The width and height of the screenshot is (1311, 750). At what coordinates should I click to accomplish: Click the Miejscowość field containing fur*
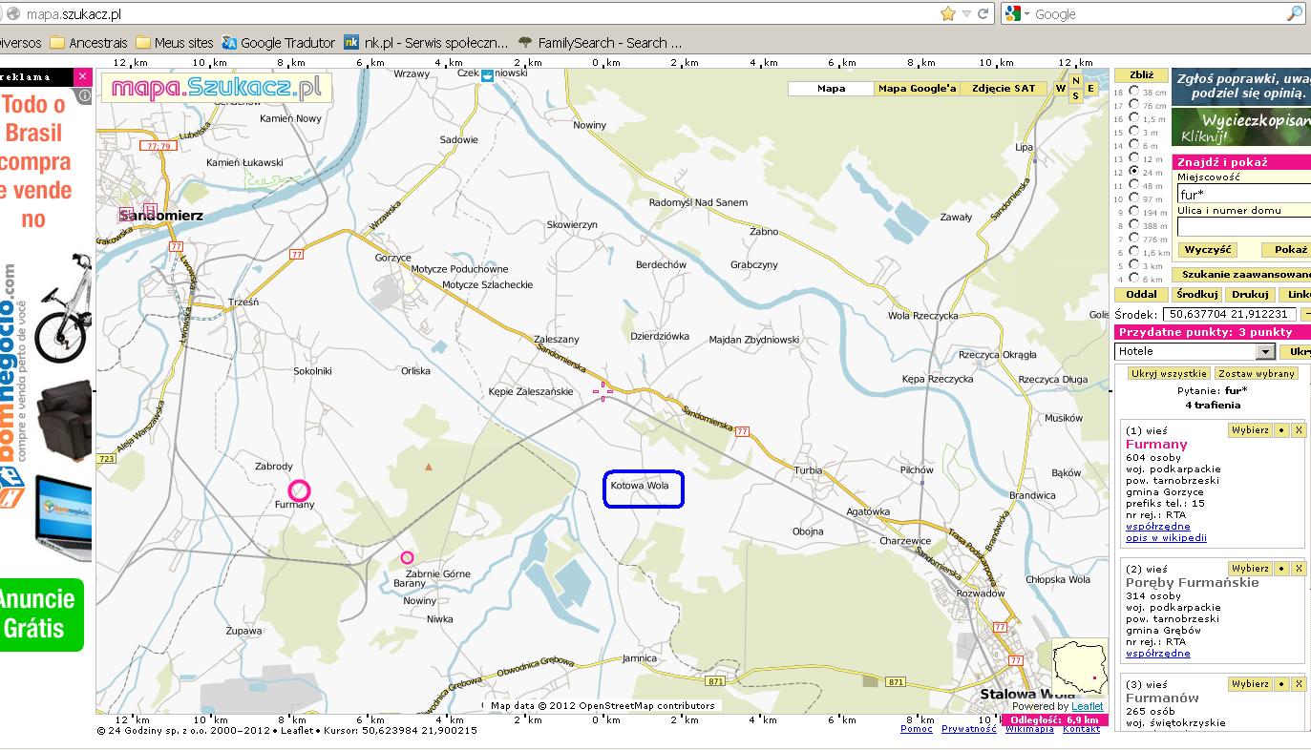(1243, 195)
